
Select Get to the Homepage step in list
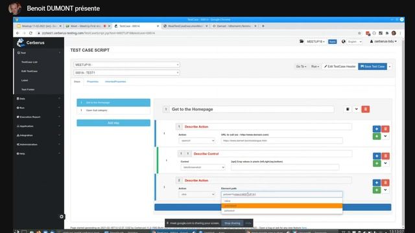(x=113, y=102)
